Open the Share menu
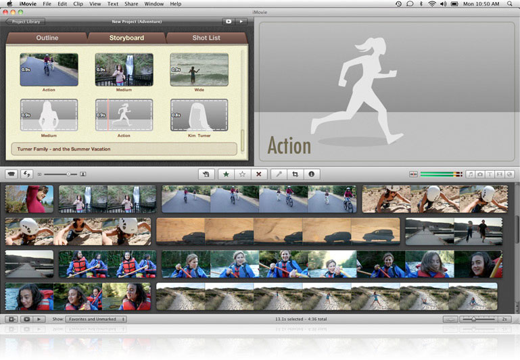520x360 pixels. point(131,4)
